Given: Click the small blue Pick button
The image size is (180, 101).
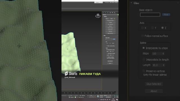Looking at the screenshot, I should (x=114, y=39).
